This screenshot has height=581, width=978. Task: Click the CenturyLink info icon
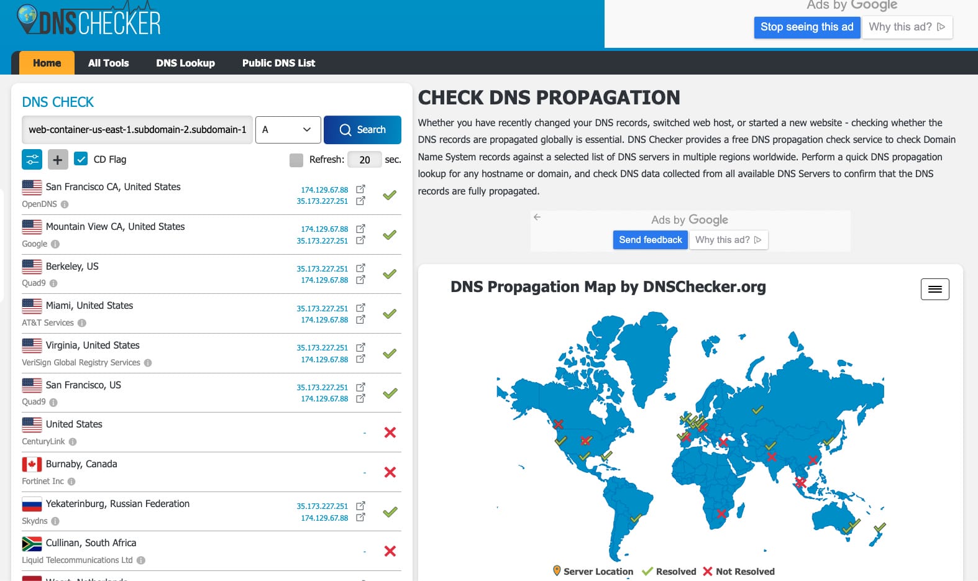tap(73, 442)
